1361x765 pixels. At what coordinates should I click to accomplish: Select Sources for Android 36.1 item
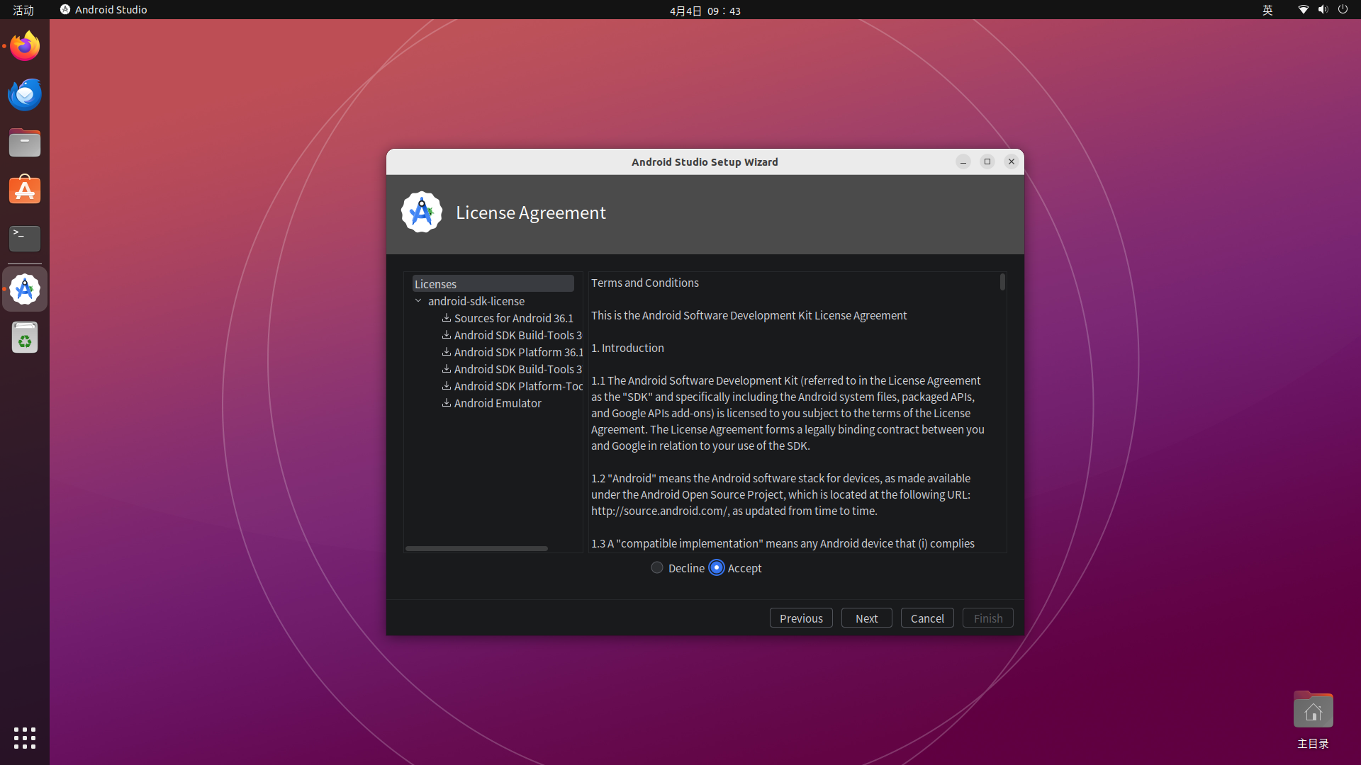(513, 318)
